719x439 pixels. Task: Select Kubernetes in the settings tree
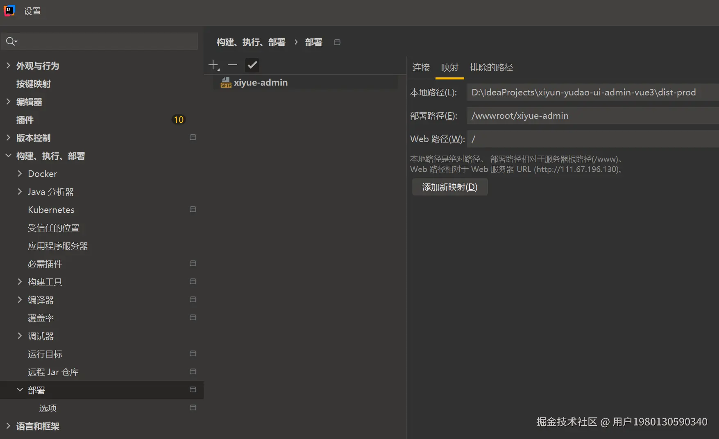51,210
